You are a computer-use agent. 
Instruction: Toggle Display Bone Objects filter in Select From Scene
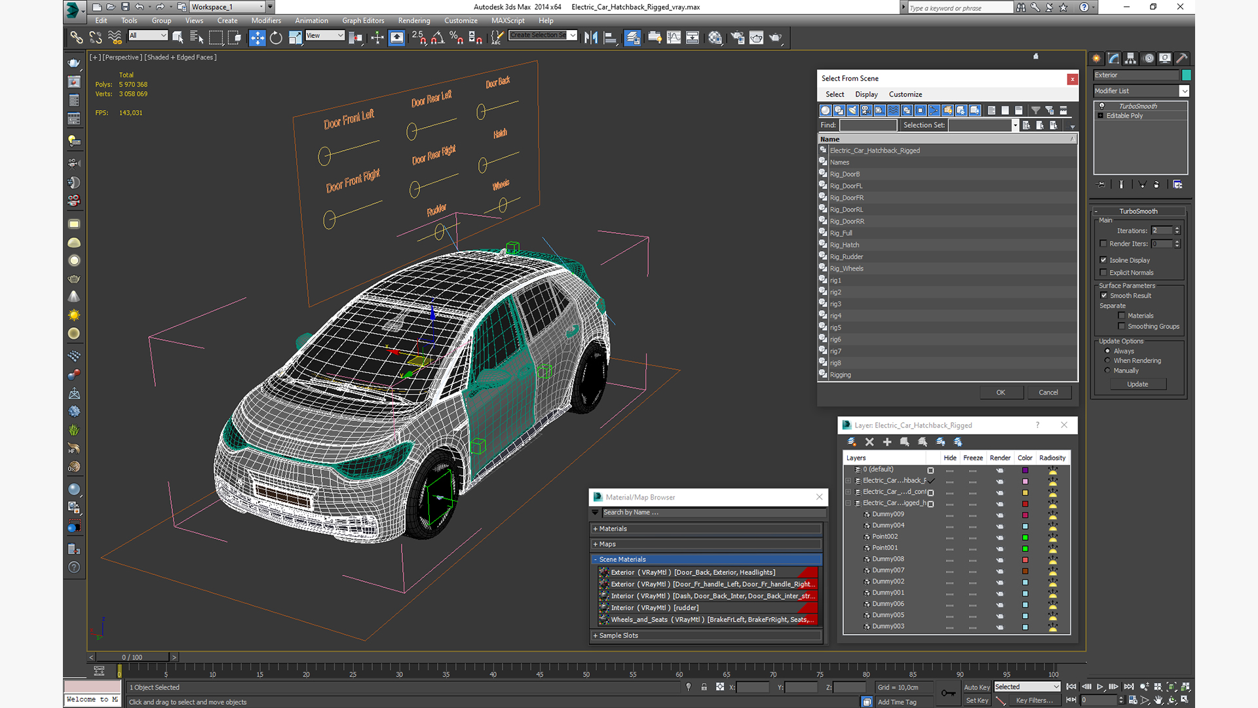coord(934,110)
